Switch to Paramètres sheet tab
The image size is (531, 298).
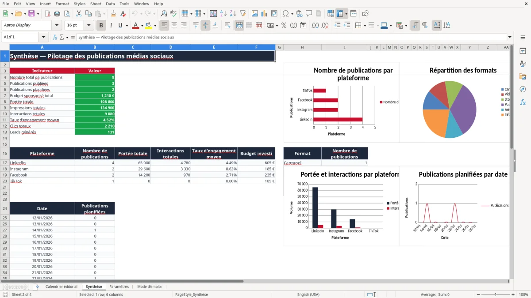click(119, 287)
